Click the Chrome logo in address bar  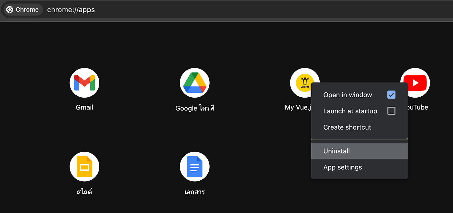pos(10,10)
